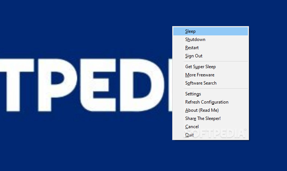The height and width of the screenshot is (171, 287).
Task: Choose Refresh Configuration
Action: pos(211,102)
